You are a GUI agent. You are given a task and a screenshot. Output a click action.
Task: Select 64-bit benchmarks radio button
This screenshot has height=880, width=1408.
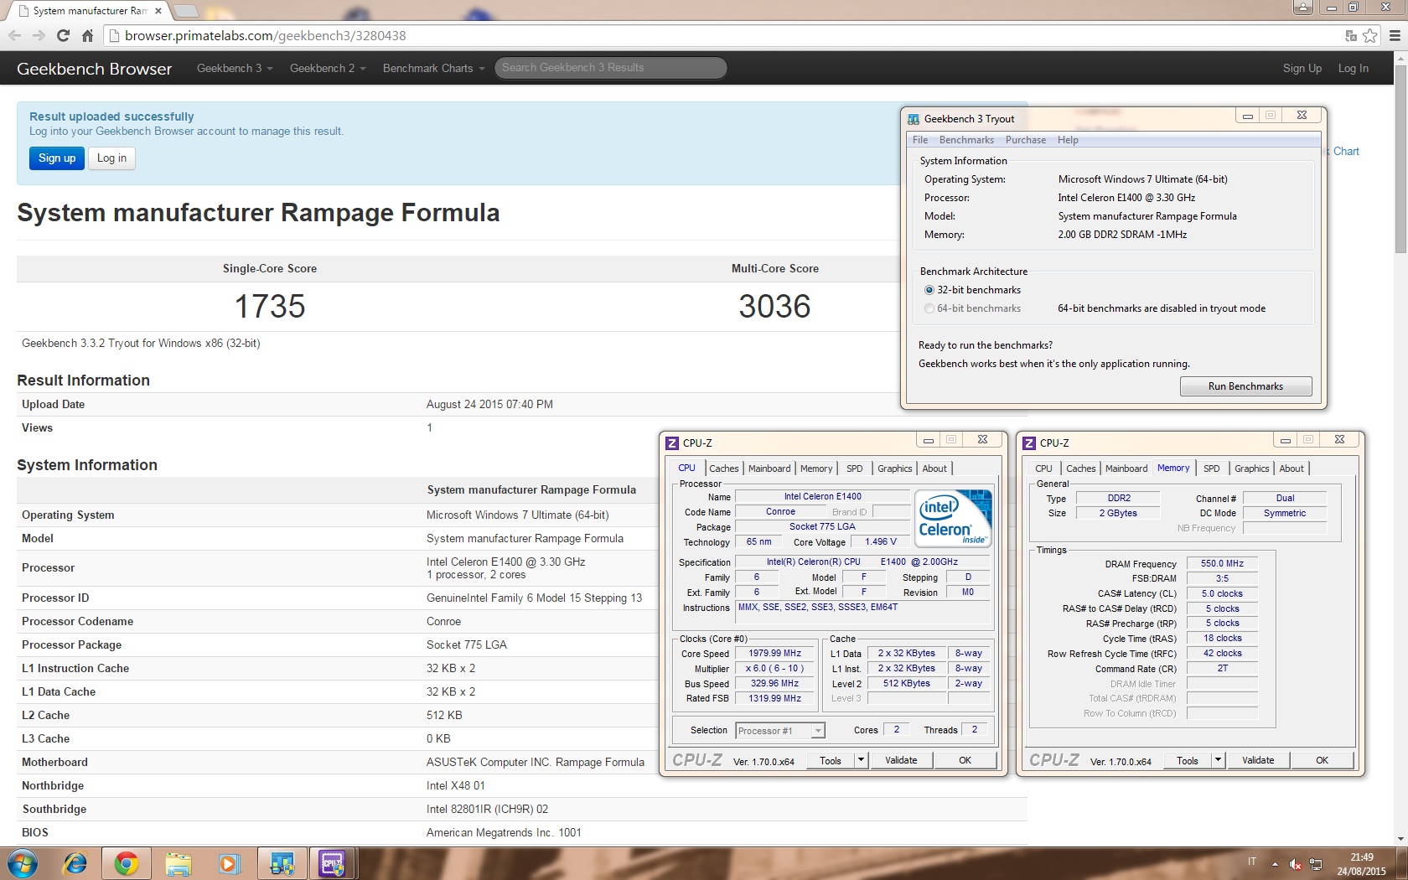tap(929, 308)
